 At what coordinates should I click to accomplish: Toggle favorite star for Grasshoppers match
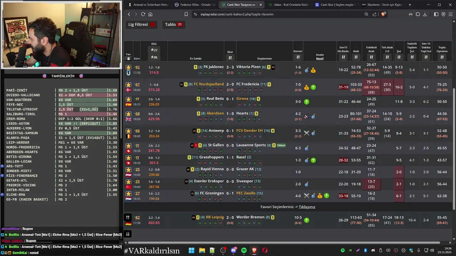click(x=129, y=158)
